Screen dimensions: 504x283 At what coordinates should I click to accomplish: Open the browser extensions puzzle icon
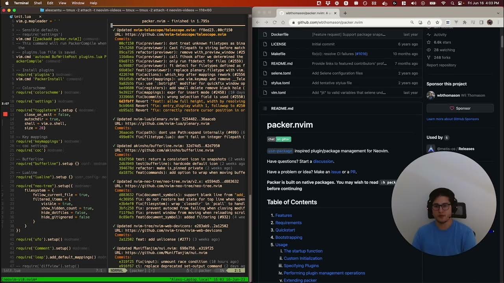tap(464, 22)
